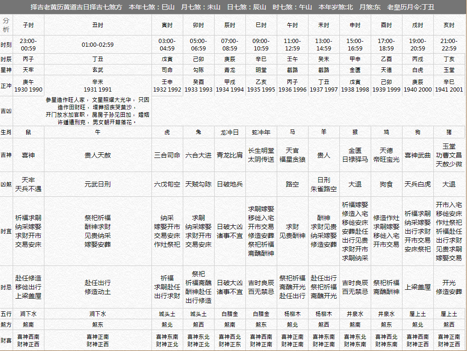Select the 六合大进 吉神 cell
The width and height of the screenshot is (467, 351).
(x=198, y=155)
